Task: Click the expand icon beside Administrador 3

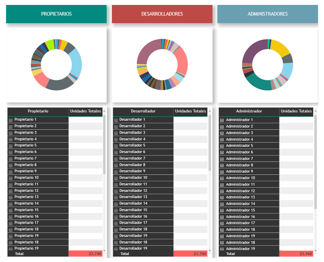Action: [221, 132]
